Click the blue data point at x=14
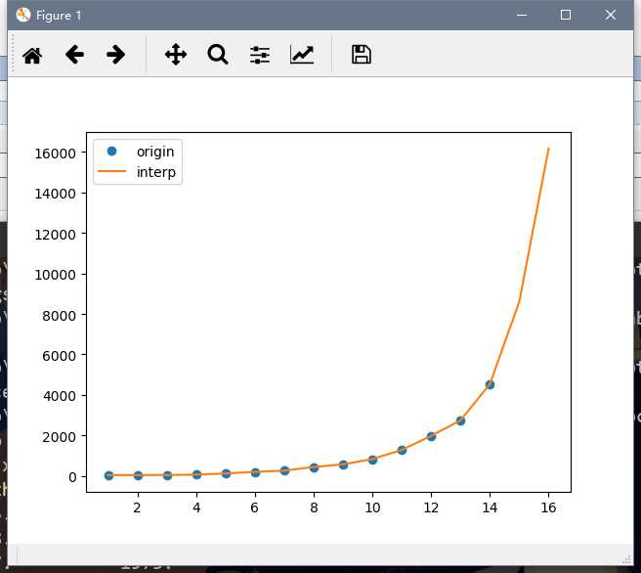This screenshot has width=641, height=573. 490,385
